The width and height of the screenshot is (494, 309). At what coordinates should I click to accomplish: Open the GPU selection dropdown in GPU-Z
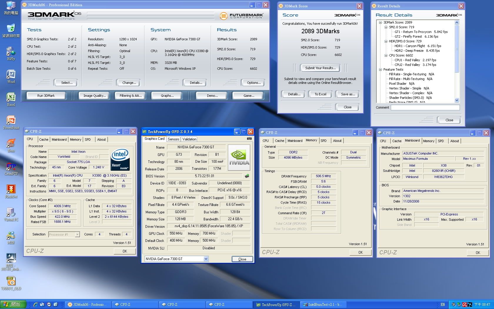206,259
